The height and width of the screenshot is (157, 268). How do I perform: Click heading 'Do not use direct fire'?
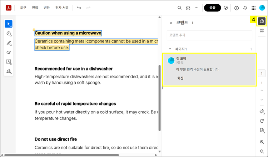coord(56,139)
